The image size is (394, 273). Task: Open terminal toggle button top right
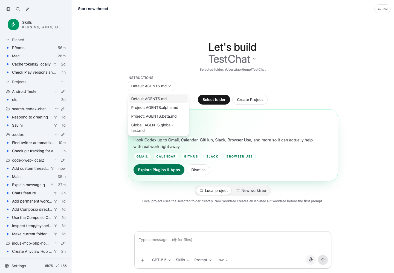click(382, 9)
